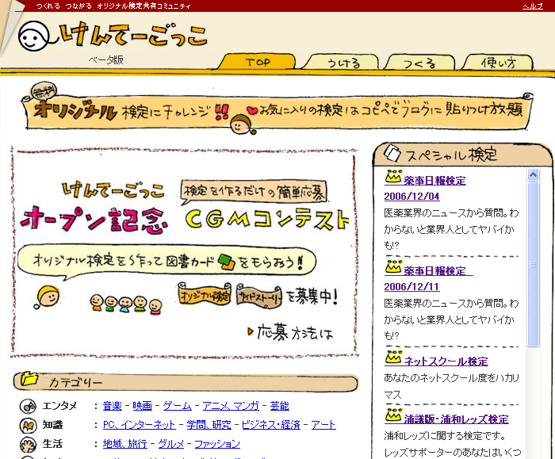Click the けんてーごっこ site title logo
The height and width of the screenshot is (459, 555).
[133, 35]
